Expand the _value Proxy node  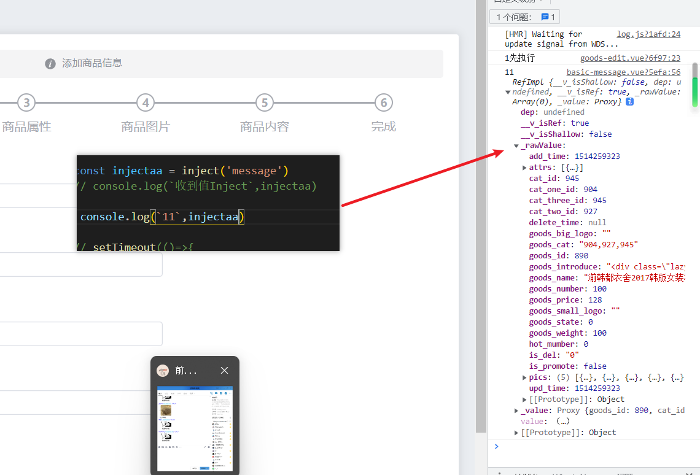[x=516, y=411]
